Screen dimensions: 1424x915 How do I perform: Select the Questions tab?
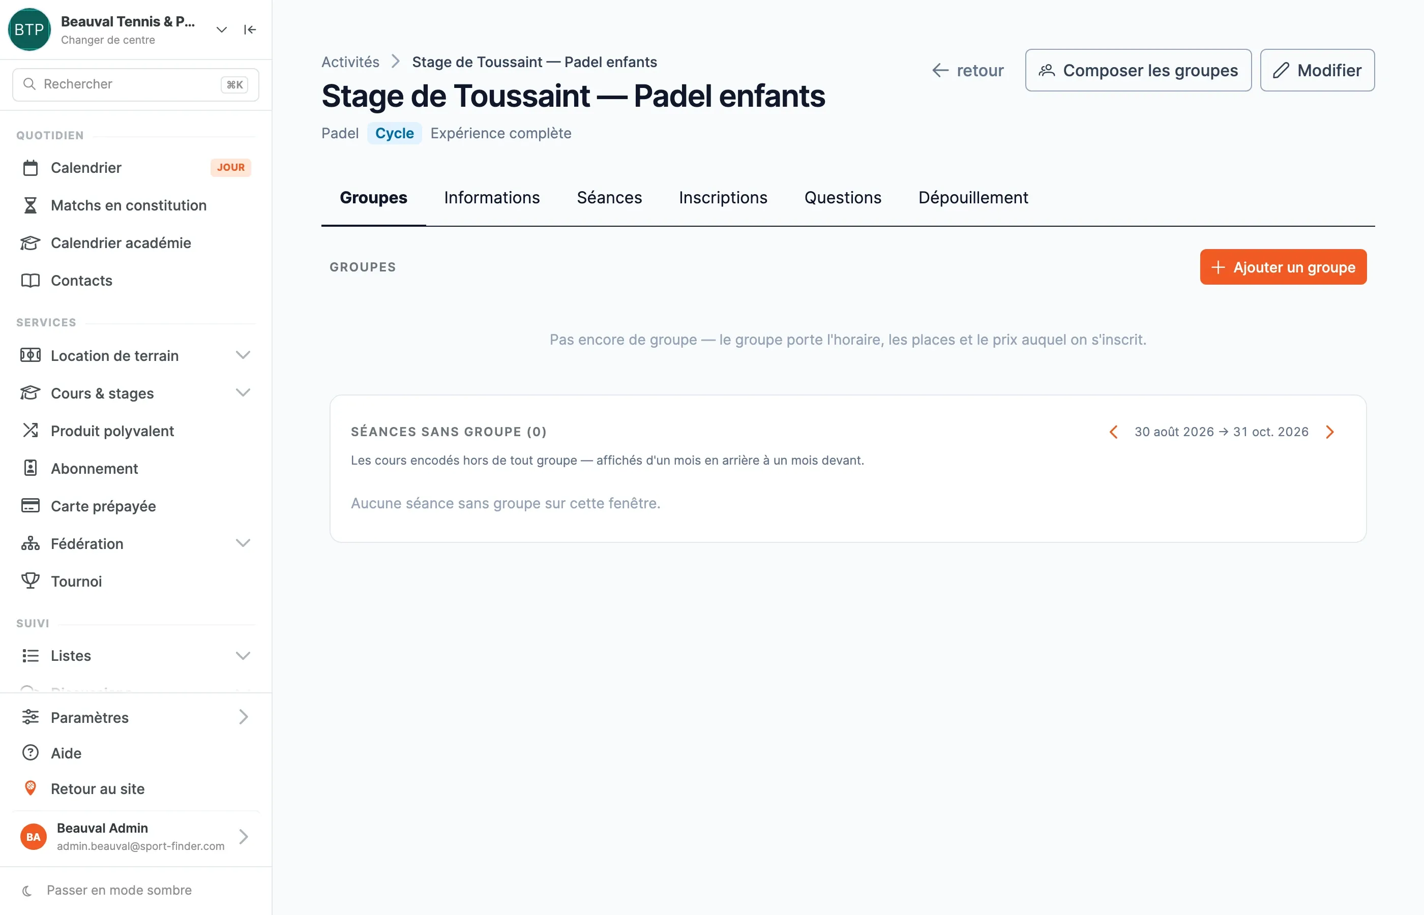(843, 198)
